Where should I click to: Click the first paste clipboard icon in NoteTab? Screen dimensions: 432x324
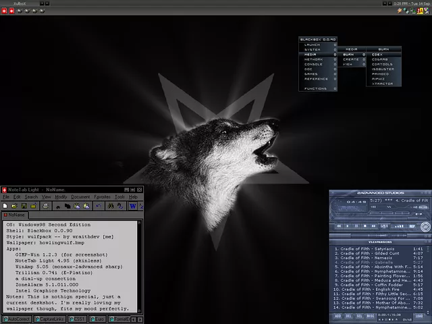77,206
